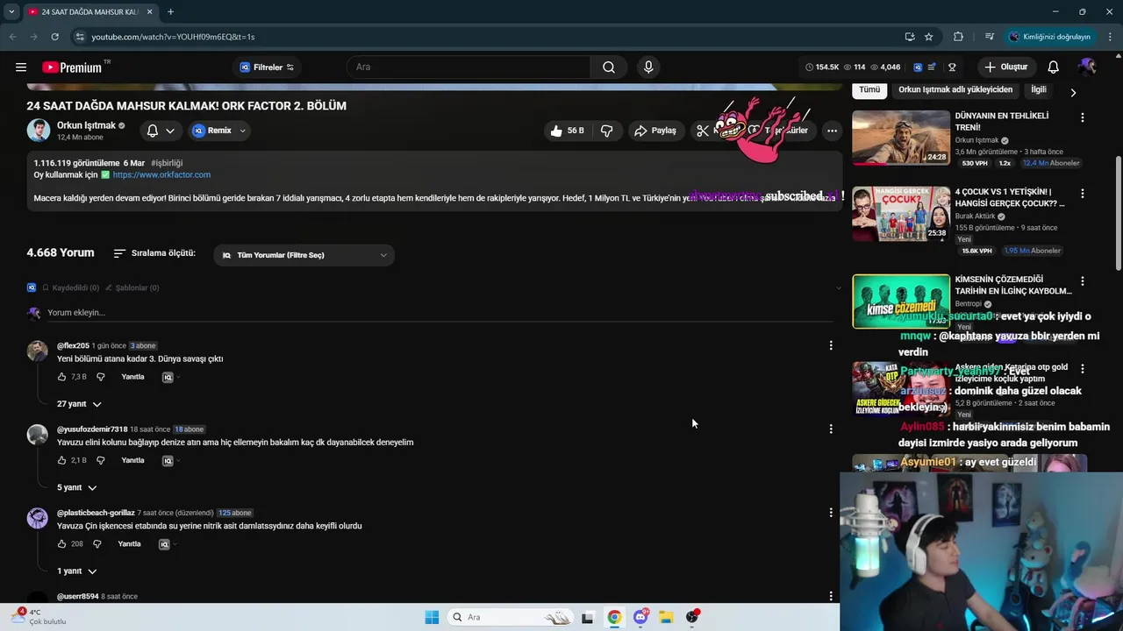This screenshot has width=1123, height=631.
Task: Dislike the video with thumbs-down button
Action: pyautogui.click(x=606, y=131)
